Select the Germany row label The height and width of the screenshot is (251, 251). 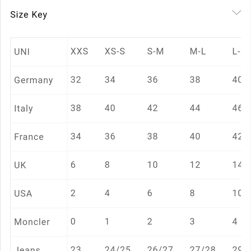tap(33, 80)
